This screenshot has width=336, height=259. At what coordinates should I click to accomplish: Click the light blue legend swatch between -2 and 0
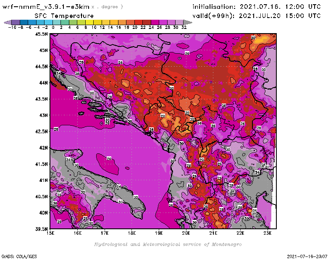click(48, 23)
